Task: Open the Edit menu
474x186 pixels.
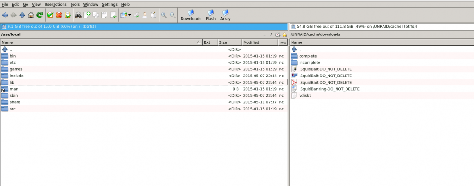Action: click(16, 4)
